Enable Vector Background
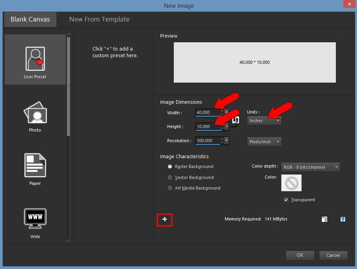The height and width of the screenshot is (269, 357). 170,177
